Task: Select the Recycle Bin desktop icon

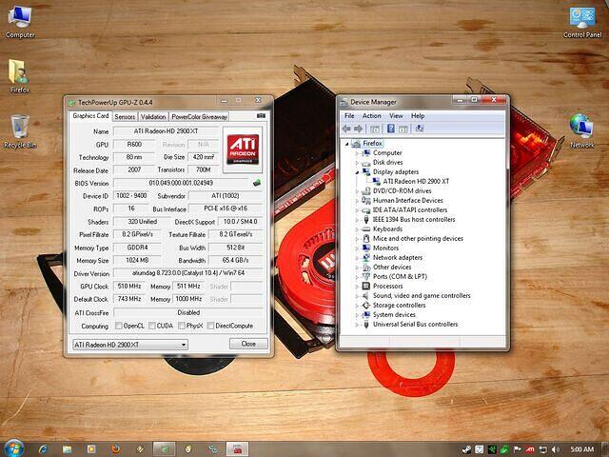Action: pyautogui.click(x=20, y=131)
